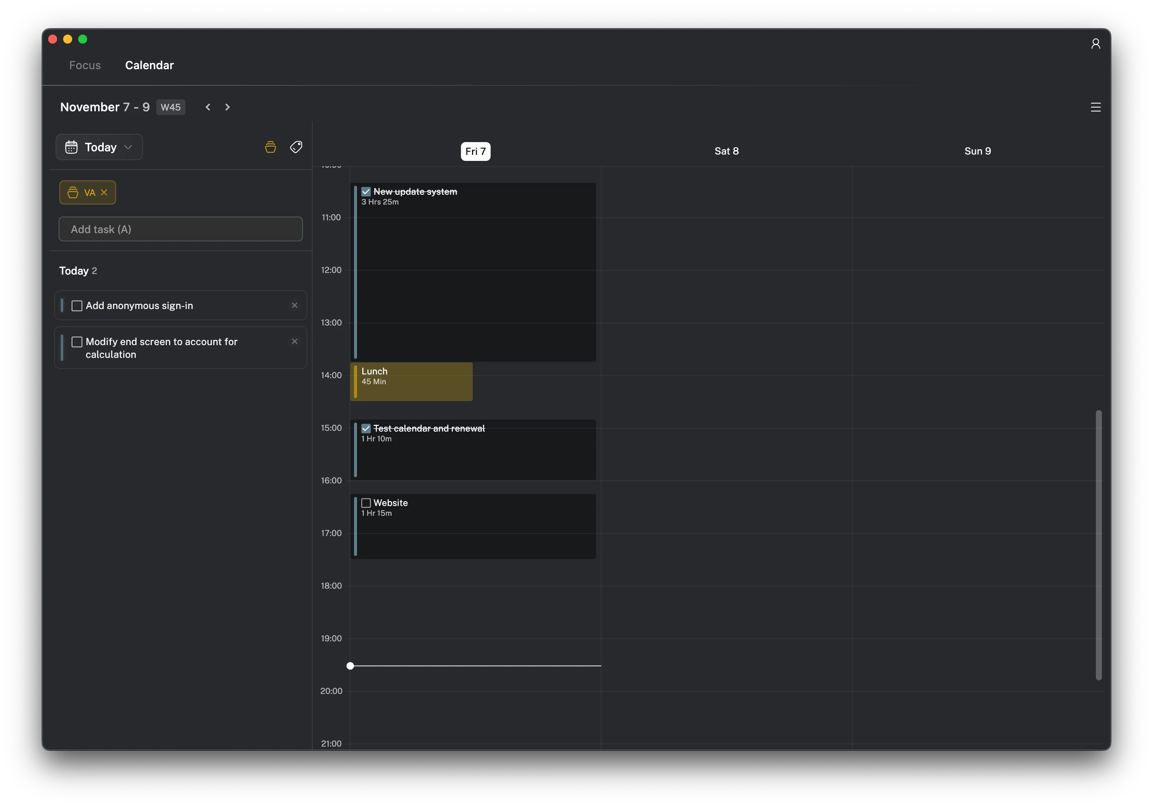
Task: Advance to the next date range
Action: click(x=227, y=107)
